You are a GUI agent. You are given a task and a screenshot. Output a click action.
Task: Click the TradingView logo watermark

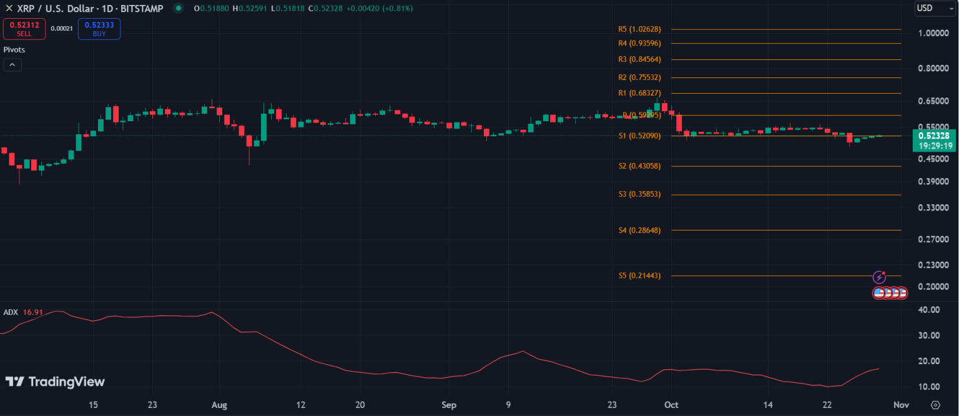(x=56, y=381)
